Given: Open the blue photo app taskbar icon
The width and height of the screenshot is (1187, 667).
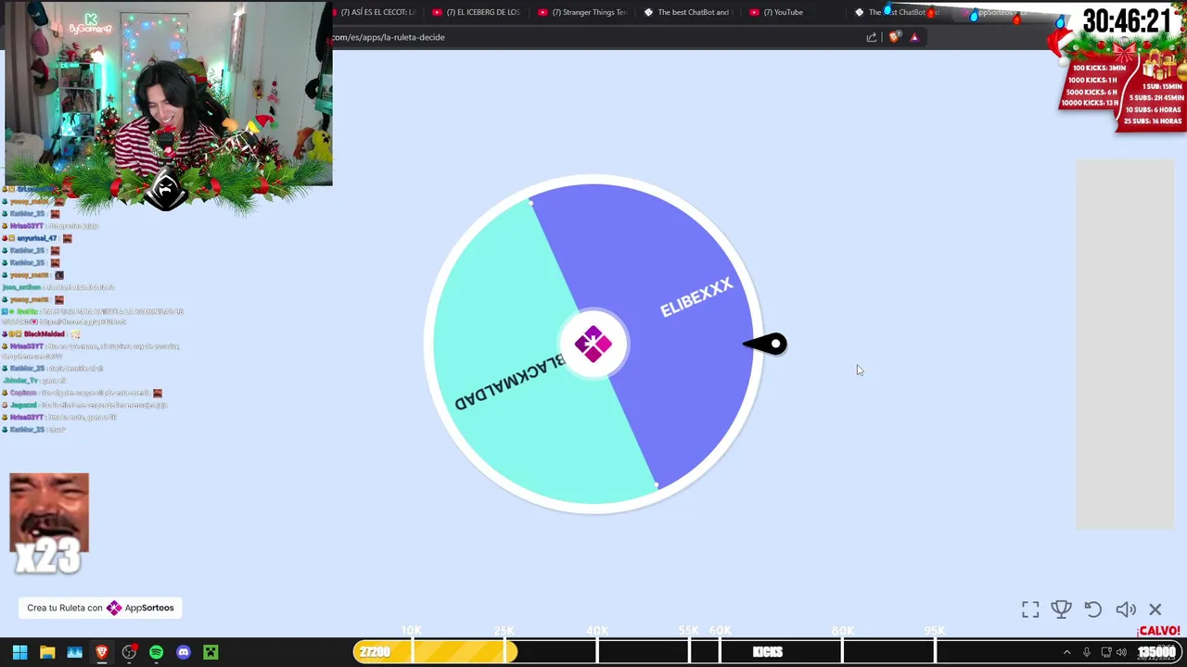Looking at the screenshot, I should pos(74,652).
